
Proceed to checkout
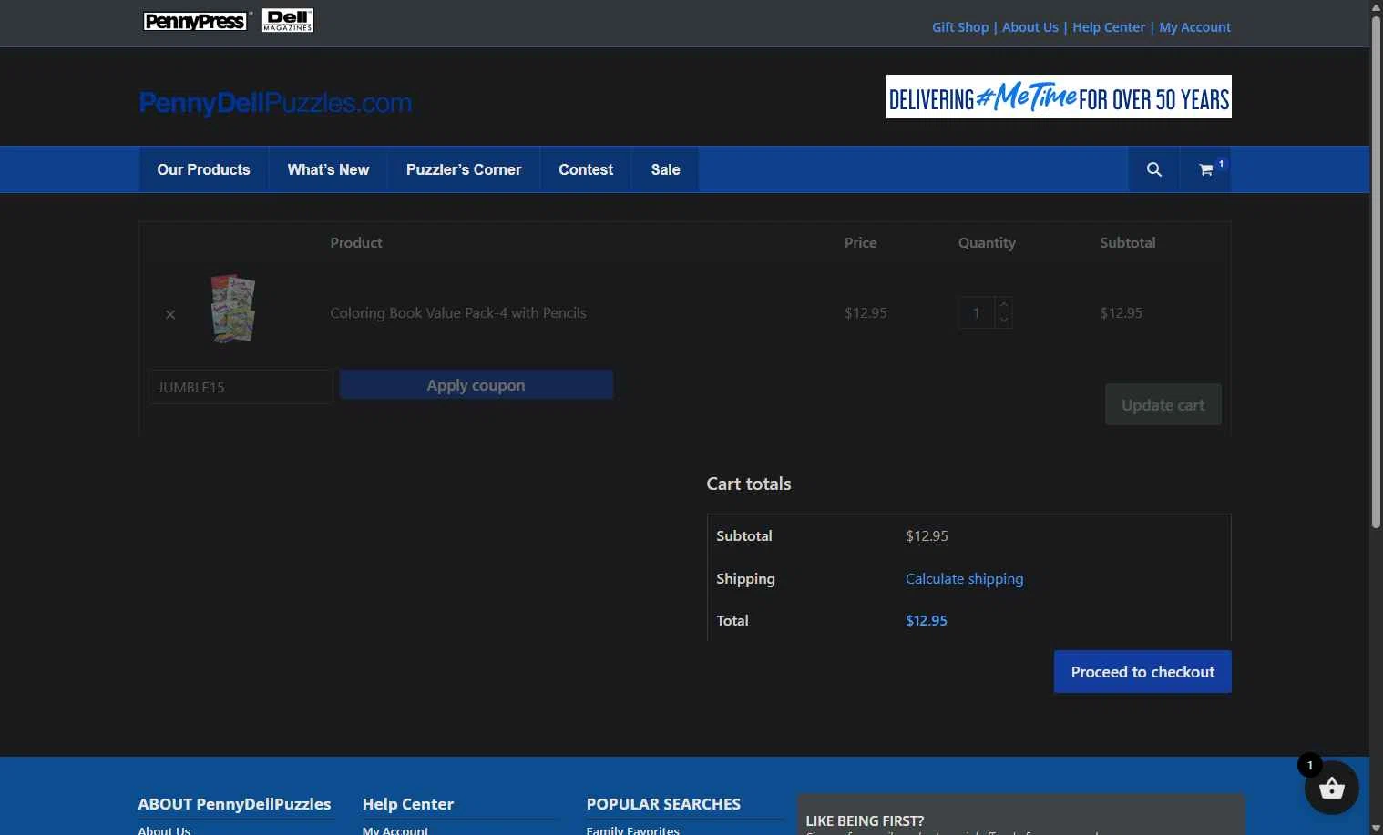click(1142, 672)
